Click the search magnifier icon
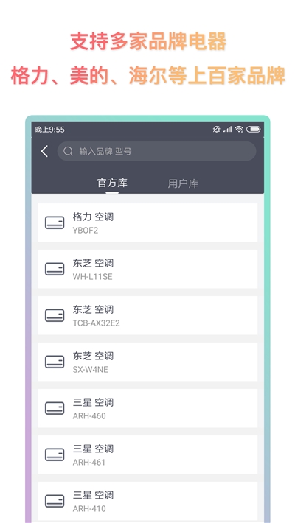The height and width of the screenshot is (523, 295). pyautogui.click(x=68, y=152)
